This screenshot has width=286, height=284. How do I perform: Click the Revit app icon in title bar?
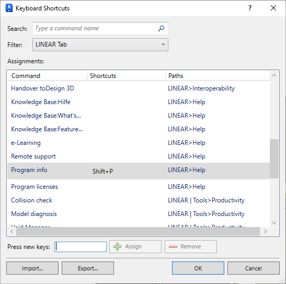click(x=9, y=8)
